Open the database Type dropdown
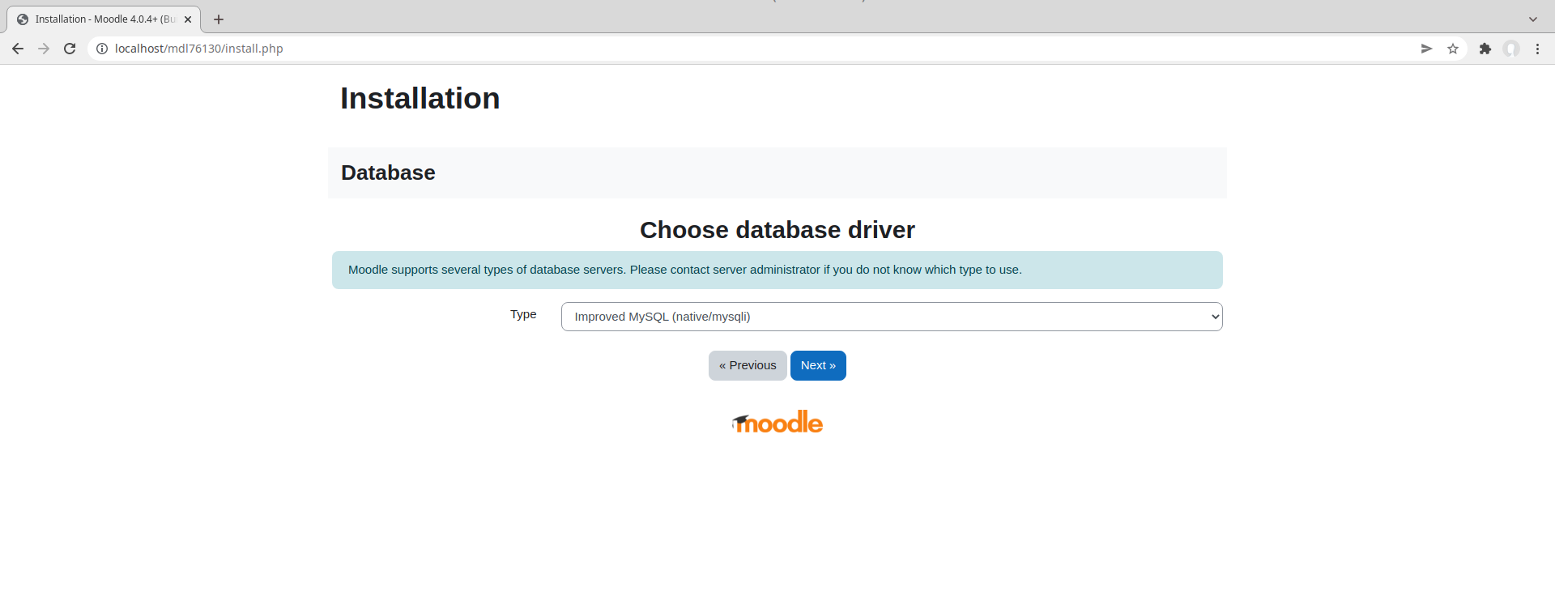This screenshot has height=609, width=1555. [x=892, y=317]
